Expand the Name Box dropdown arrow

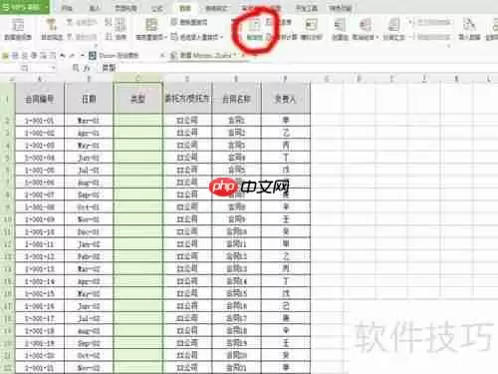pos(54,68)
